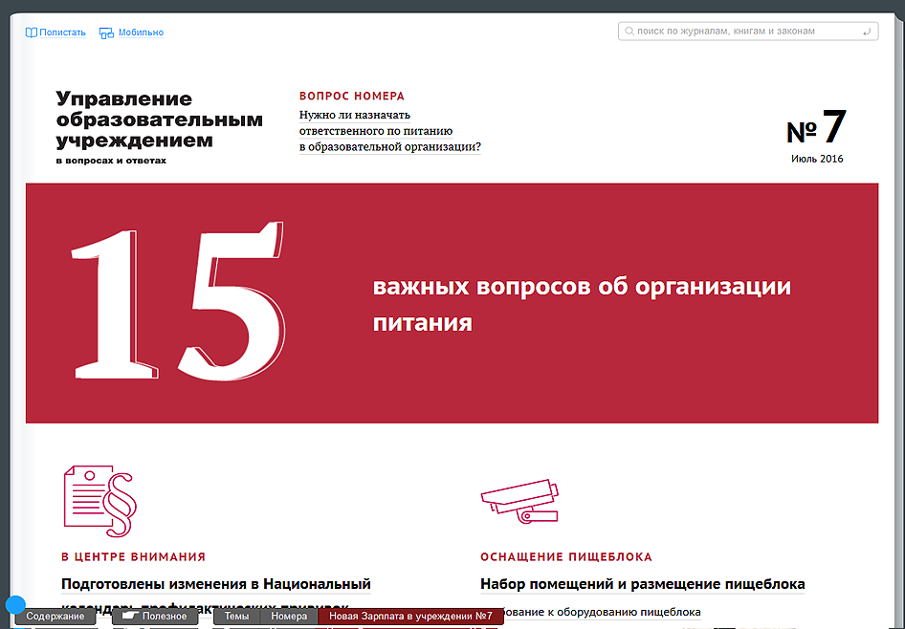Open the Содержание tab
The image size is (905, 629).
point(55,617)
